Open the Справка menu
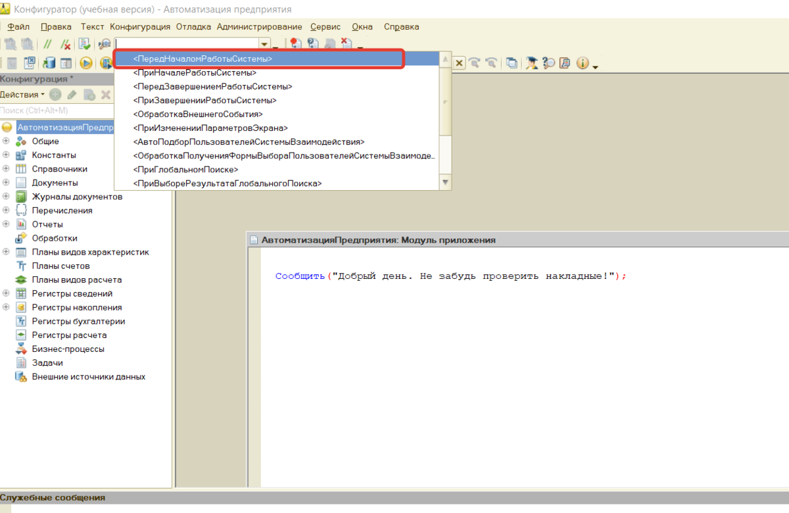 coord(401,27)
